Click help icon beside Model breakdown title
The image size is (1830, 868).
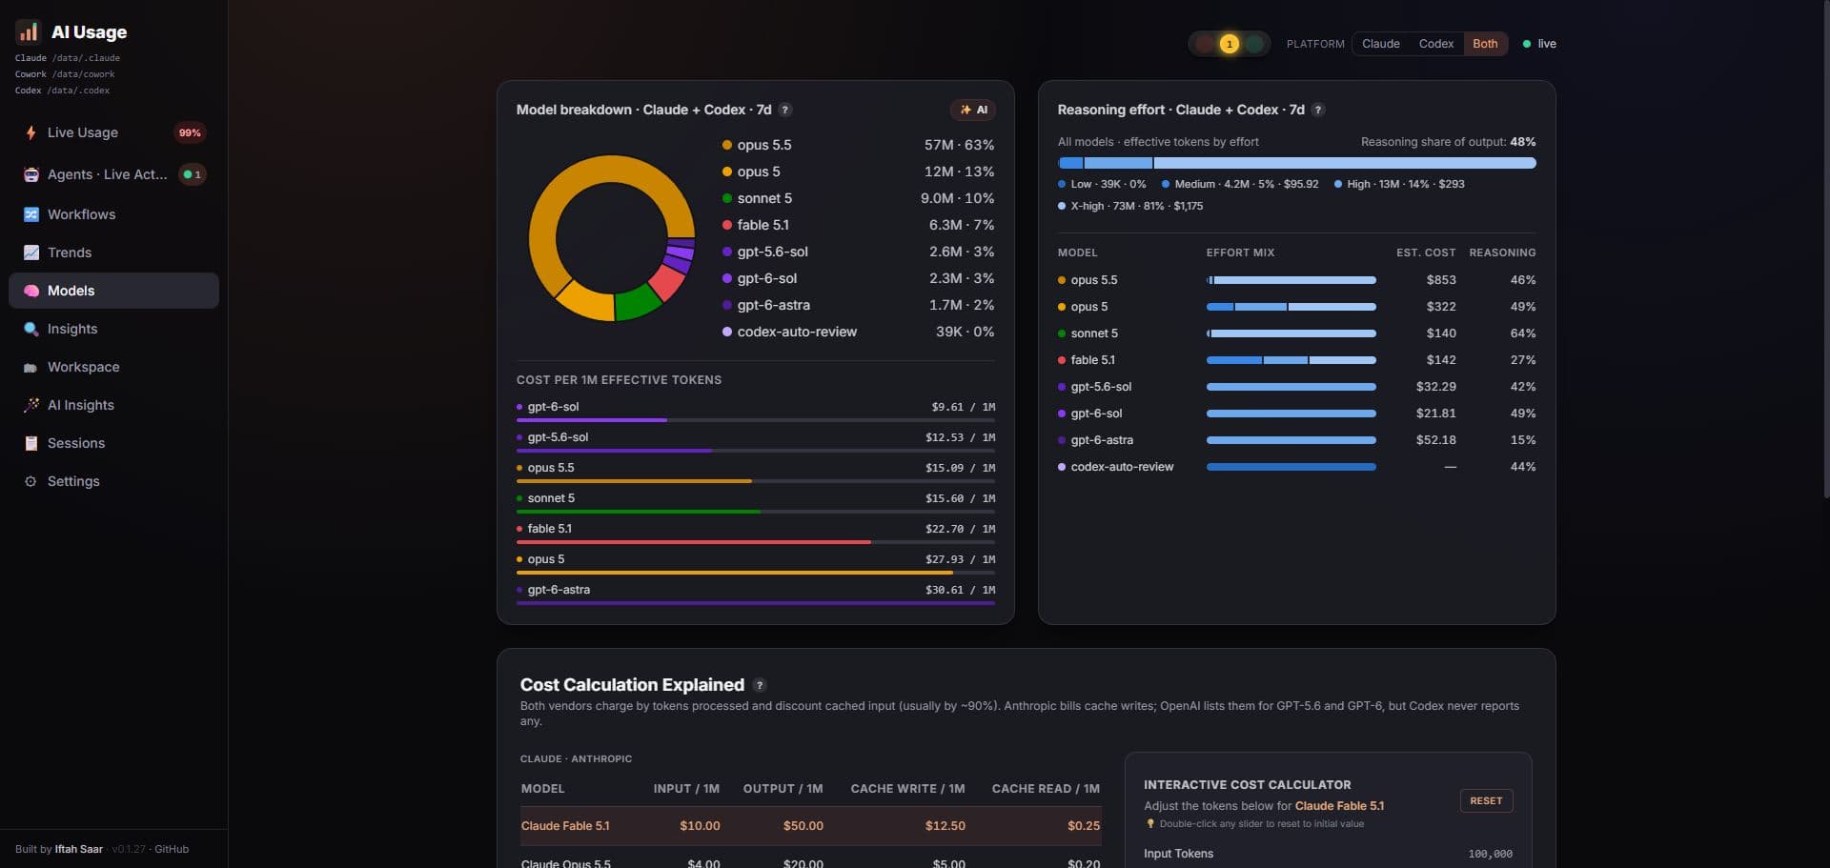coord(785,110)
